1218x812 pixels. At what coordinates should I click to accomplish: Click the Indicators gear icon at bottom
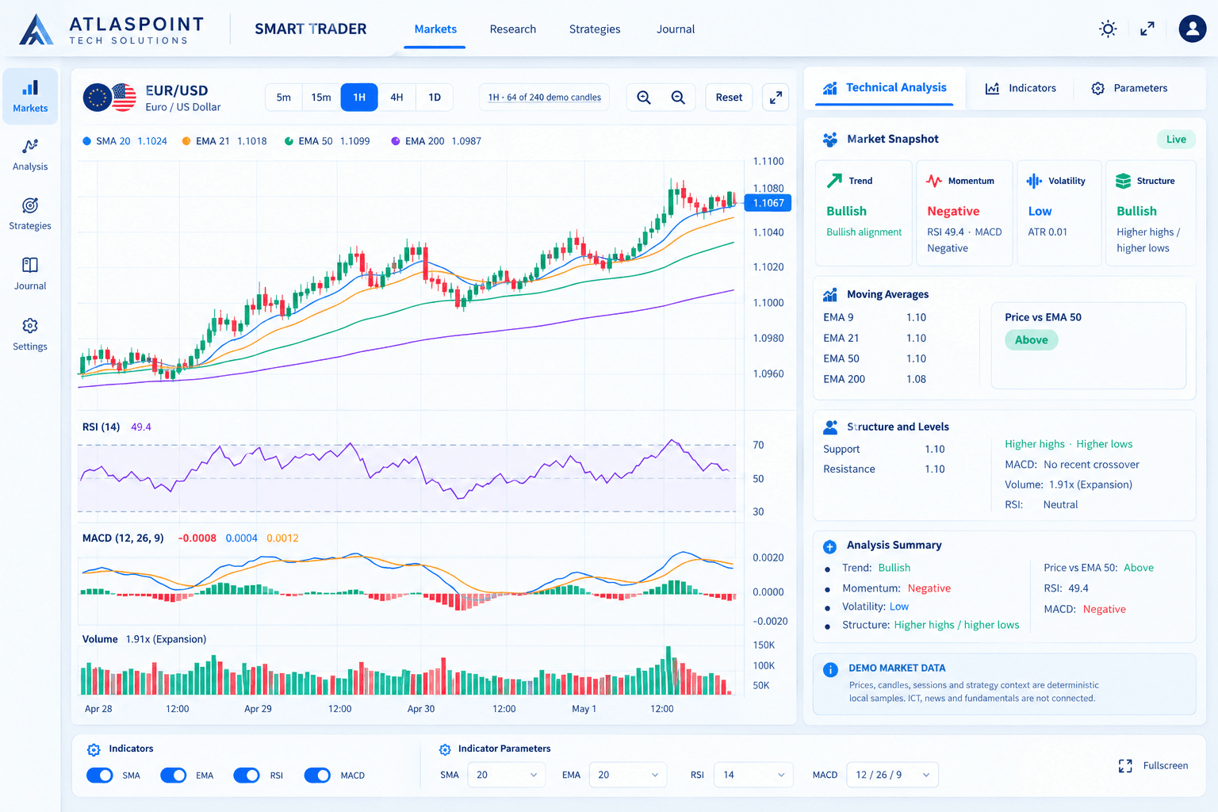[94, 749]
